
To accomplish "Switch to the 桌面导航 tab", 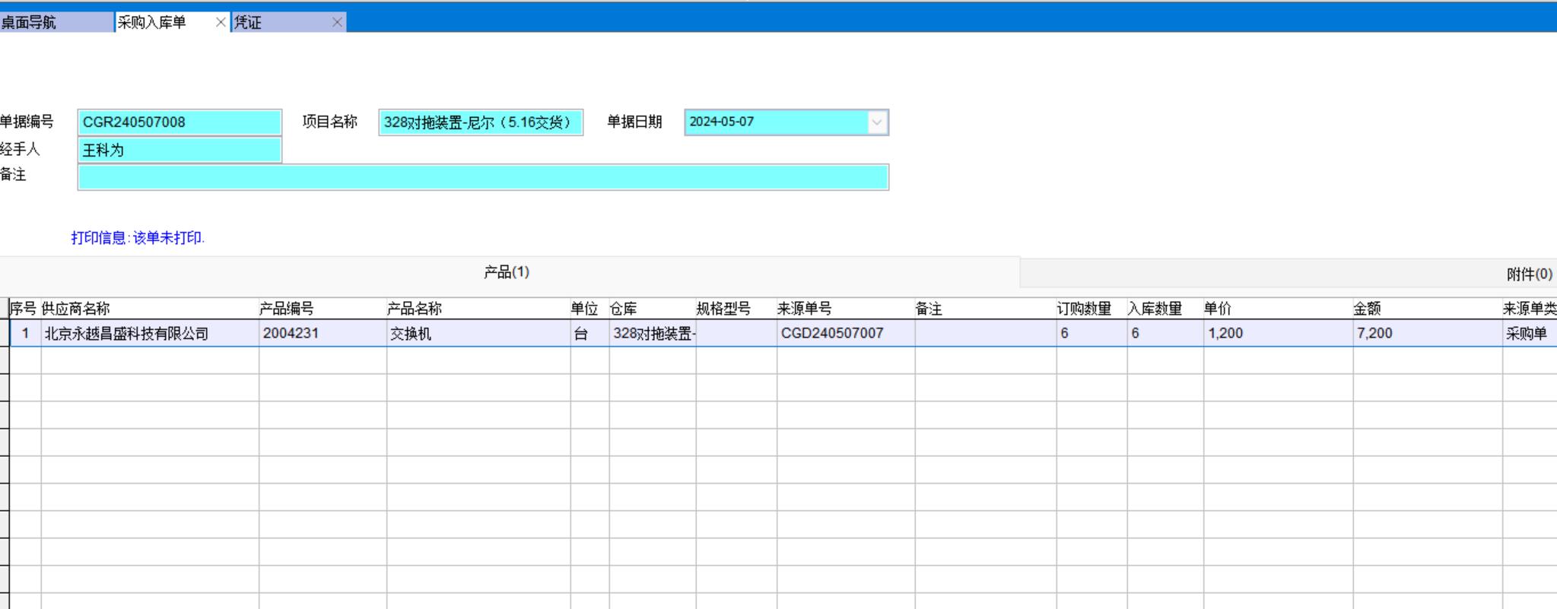I will click(46, 22).
